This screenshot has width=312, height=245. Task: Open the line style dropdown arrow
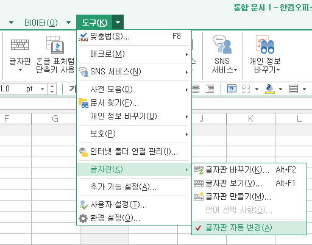[304, 89]
